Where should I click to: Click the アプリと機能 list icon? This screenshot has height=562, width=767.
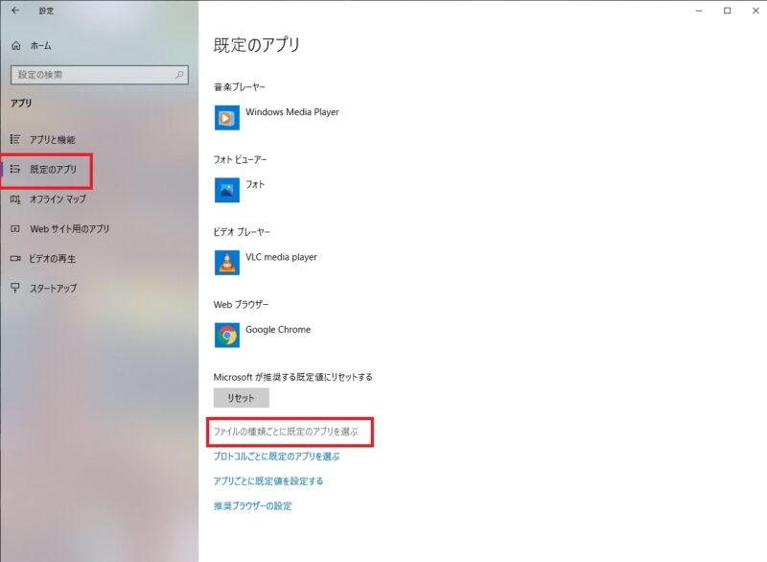15,139
